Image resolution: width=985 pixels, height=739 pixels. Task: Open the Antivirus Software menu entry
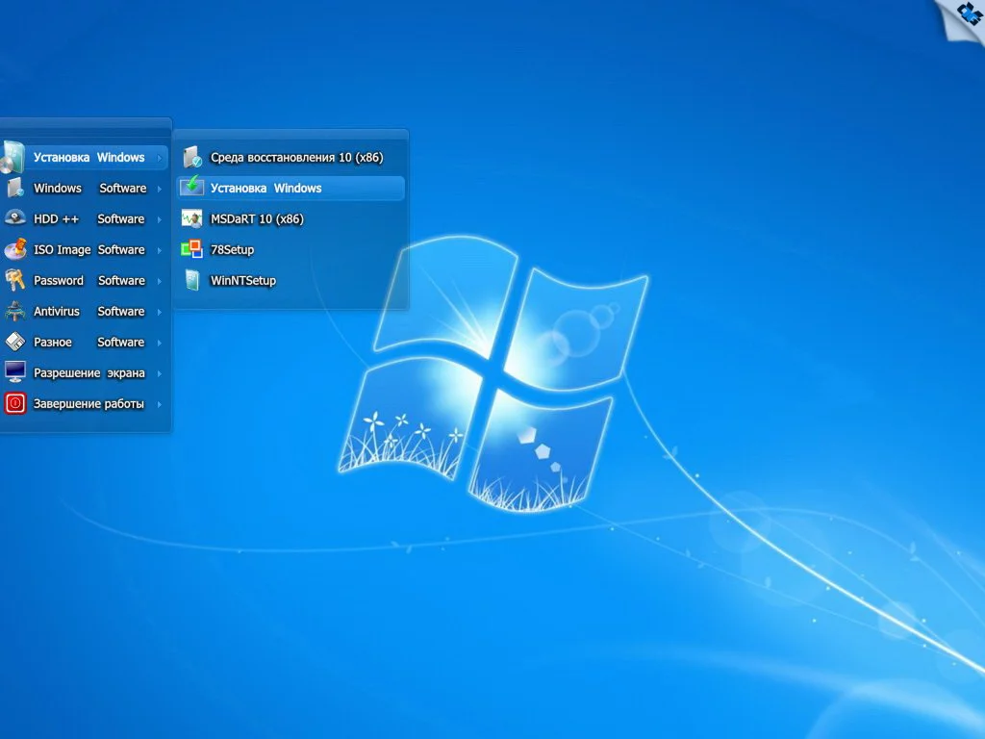(x=85, y=311)
